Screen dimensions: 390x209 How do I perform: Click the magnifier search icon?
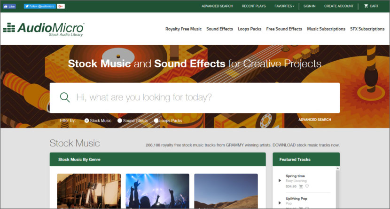point(65,97)
